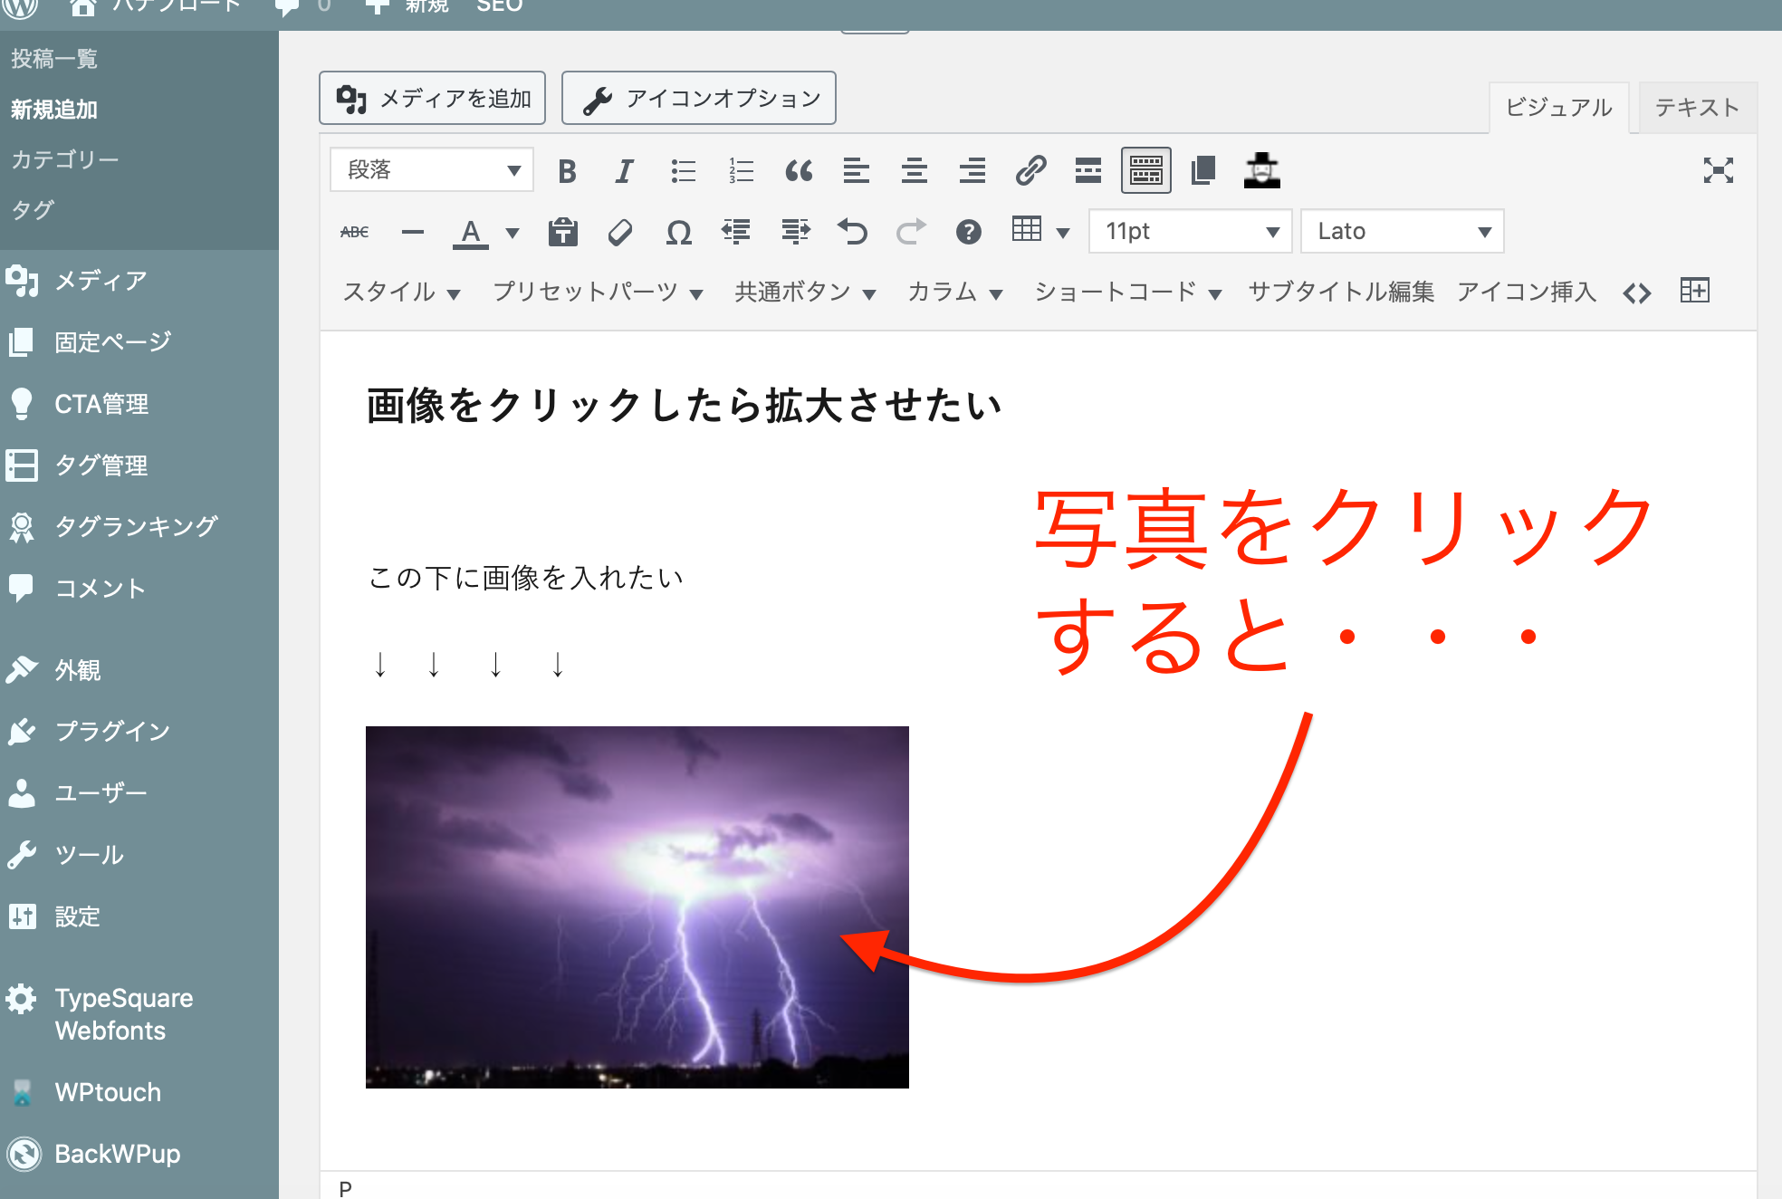Screen dimensions: 1782x1199
Task: Toggle the toolbar toggle (kitchen sink) button
Action: tap(1145, 171)
